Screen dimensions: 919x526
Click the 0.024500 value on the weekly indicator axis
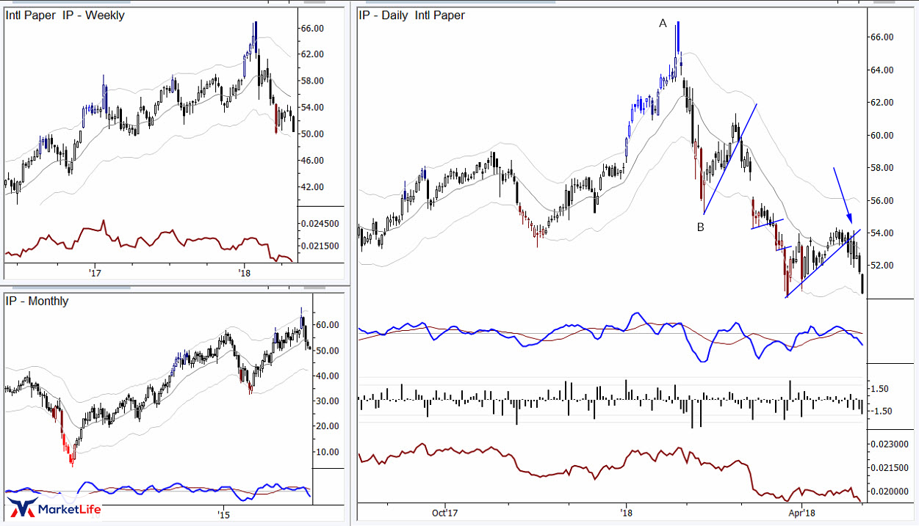[x=321, y=223]
